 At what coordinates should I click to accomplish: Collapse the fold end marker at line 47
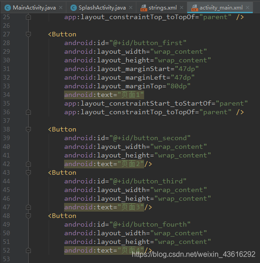click(29, 207)
